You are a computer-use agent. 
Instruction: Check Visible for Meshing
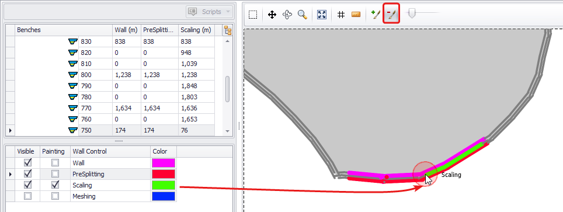pyautogui.click(x=27, y=196)
